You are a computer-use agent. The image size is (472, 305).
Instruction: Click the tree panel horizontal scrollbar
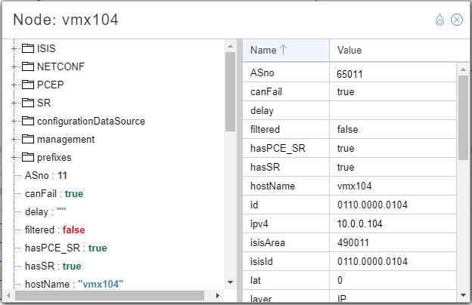tap(113, 295)
